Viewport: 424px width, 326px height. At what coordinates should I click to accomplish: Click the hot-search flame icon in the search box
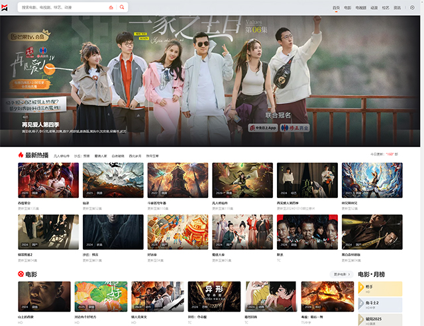click(x=111, y=7)
